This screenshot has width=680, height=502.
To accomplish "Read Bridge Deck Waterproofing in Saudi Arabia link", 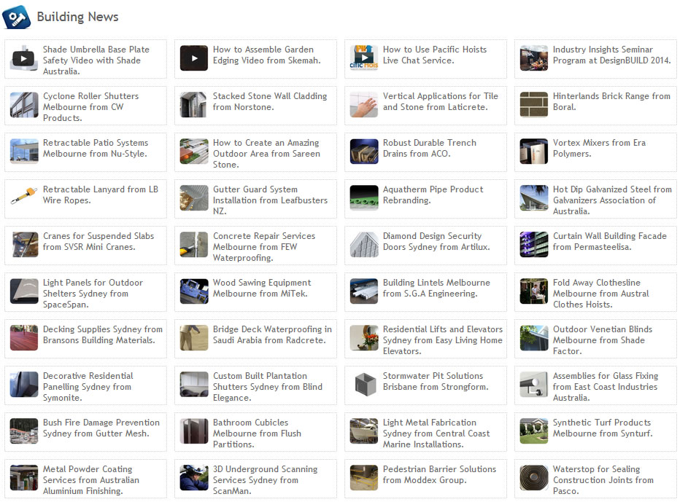I will click(272, 334).
